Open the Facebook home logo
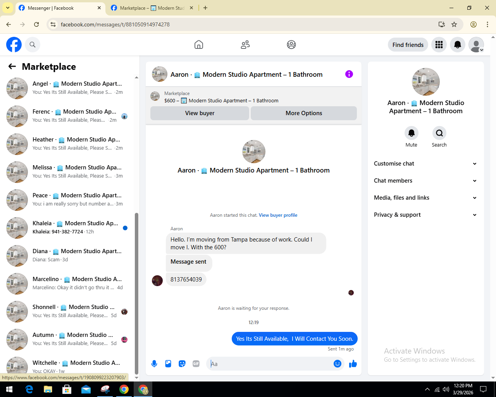The height and width of the screenshot is (397, 496). click(x=14, y=45)
